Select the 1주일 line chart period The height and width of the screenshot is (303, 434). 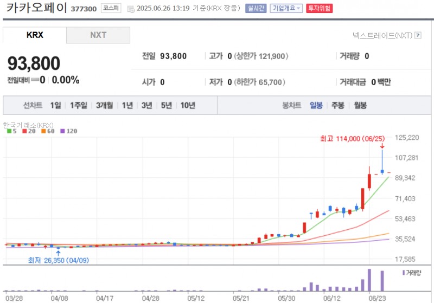point(78,105)
